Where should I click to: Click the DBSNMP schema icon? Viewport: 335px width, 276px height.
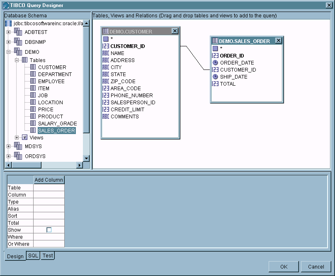(18, 42)
